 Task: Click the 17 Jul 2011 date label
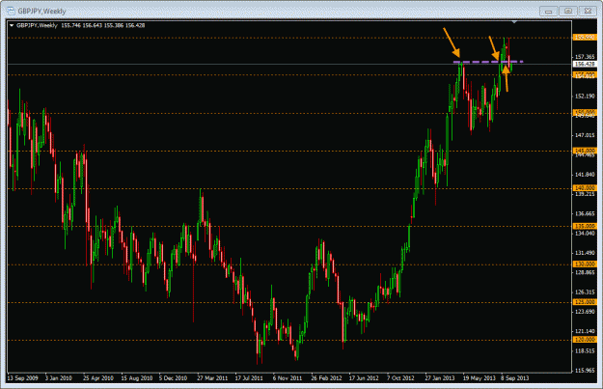pos(249,378)
